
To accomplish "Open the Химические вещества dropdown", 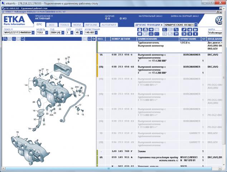I will pyautogui.click(x=196, y=25).
